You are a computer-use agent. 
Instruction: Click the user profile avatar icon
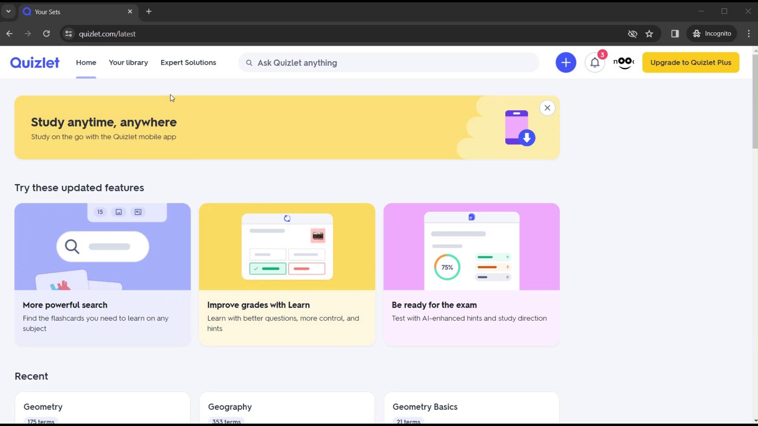pos(624,62)
